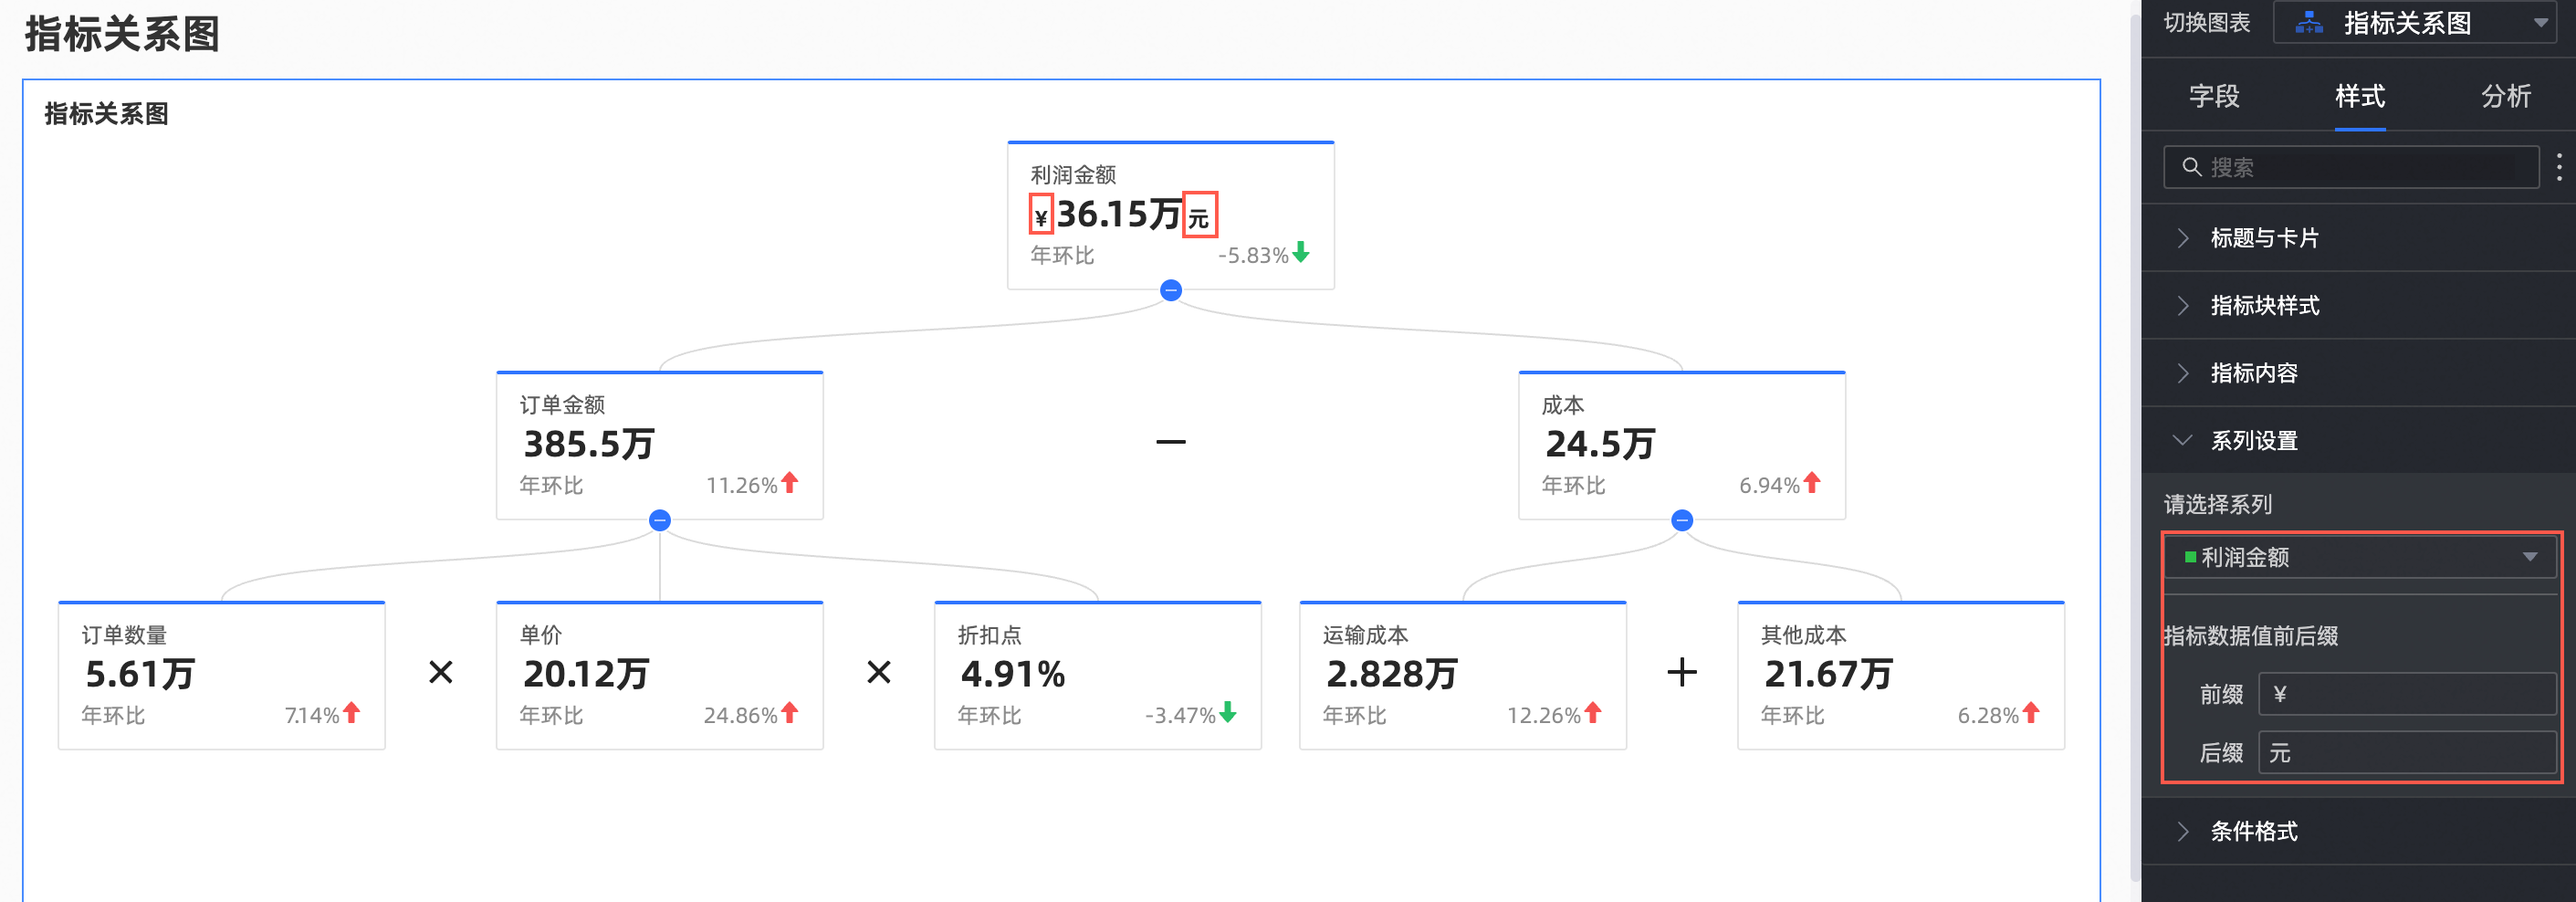
Task: Click the 前缀 prefix input field
Action: click(x=2406, y=694)
